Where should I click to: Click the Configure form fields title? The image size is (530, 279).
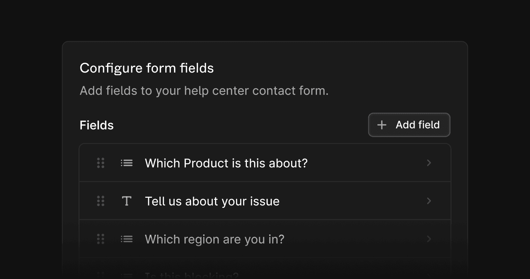tap(146, 68)
